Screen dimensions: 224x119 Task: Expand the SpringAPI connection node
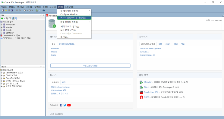click(x=2, y=33)
